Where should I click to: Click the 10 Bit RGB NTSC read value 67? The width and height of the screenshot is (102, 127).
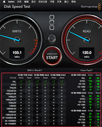[x=98, y=99]
